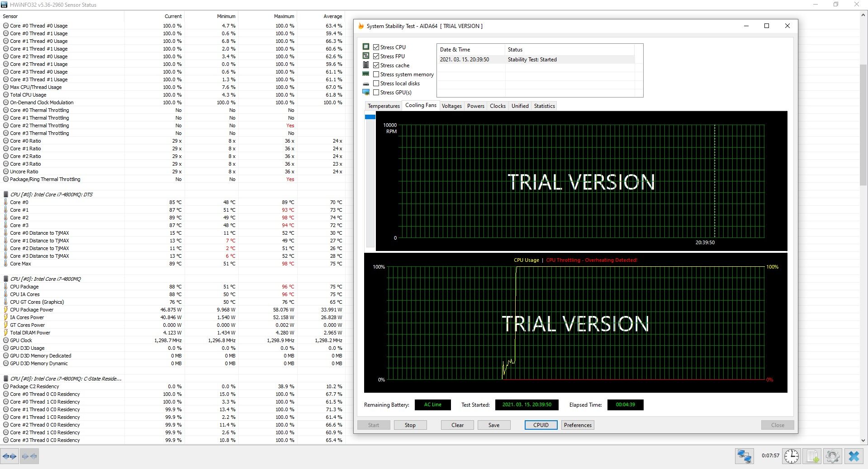Click the thermometer icon of CPU Package row
The height and width of the screenshot is (469, 868).
point(6,287)
